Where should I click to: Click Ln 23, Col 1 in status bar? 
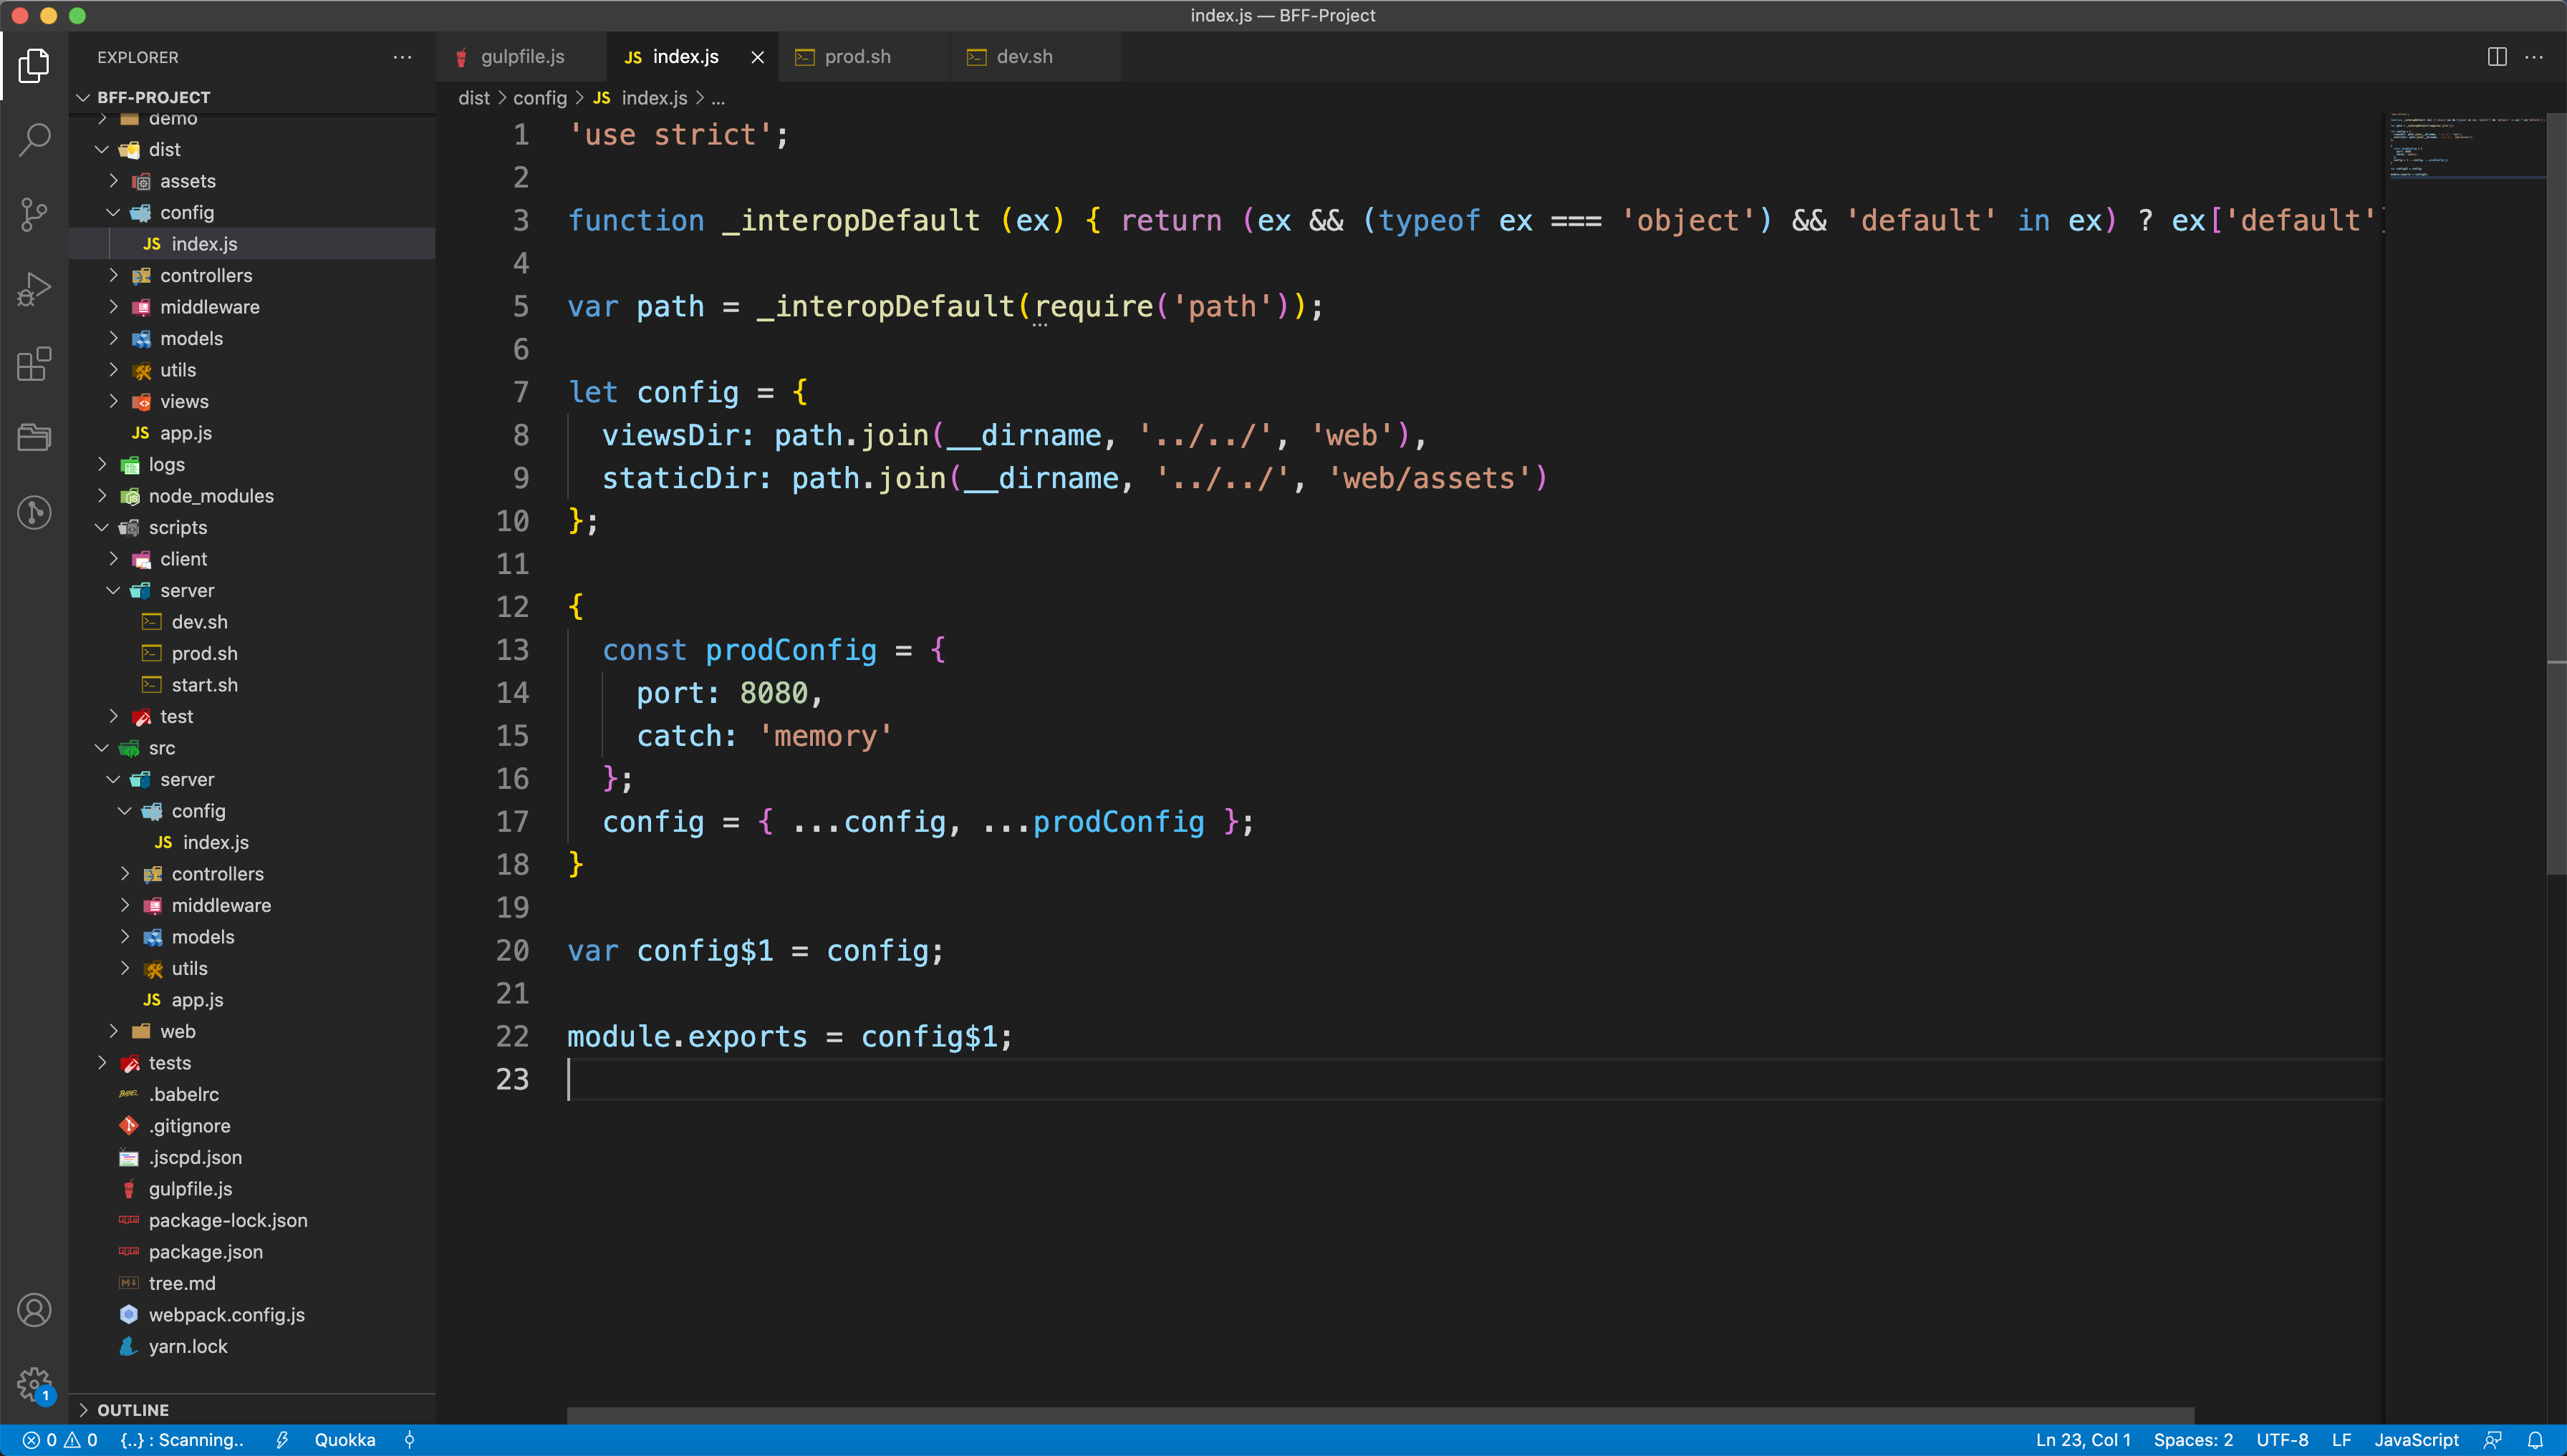[x=2083, y=1440]
